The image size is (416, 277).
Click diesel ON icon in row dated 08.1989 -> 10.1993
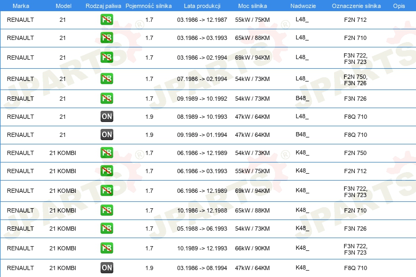(106, 116)
